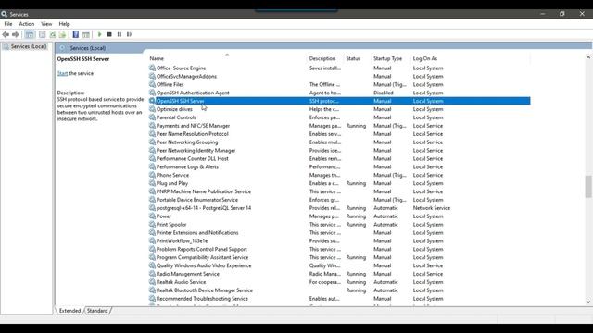
Task: Refresh the services list via toolbar icon
Action: point(53,34)
